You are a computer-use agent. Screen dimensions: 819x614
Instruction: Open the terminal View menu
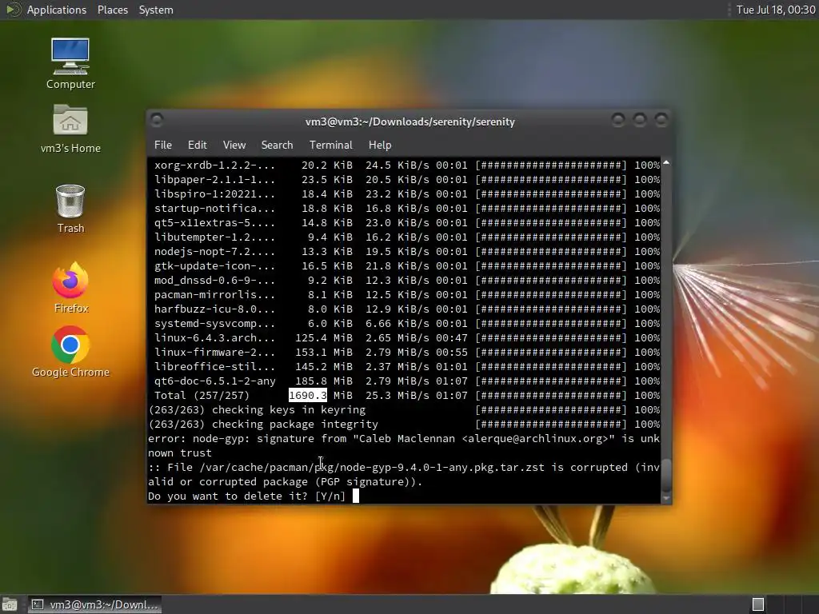pos(234,145)
